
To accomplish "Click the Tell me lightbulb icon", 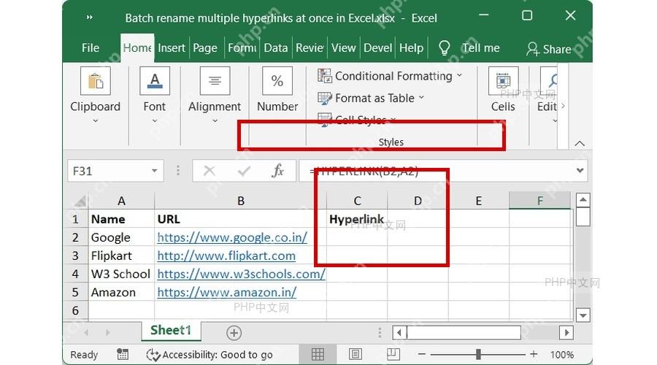I will 444,48.
